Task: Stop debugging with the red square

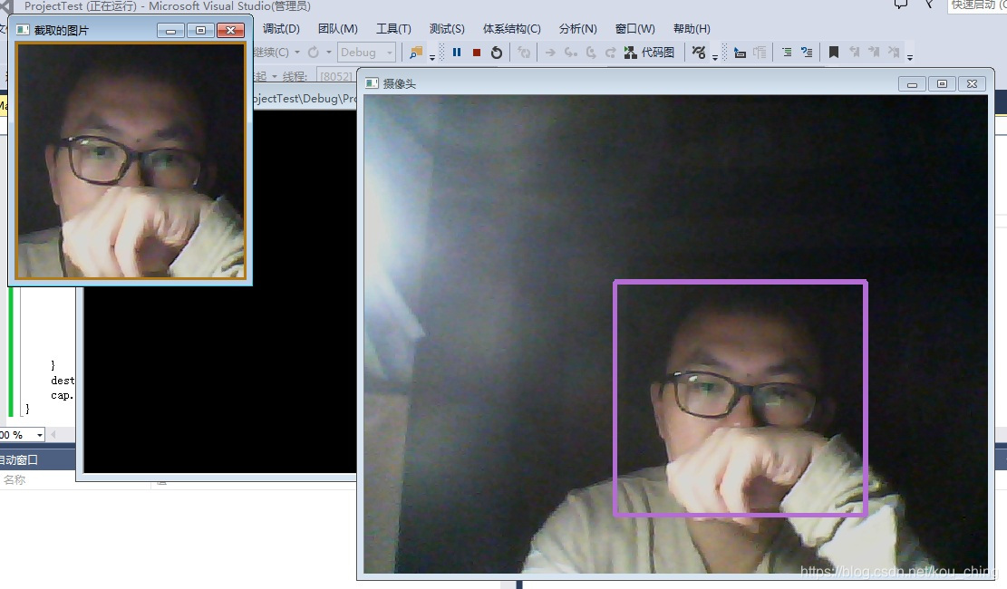Action: 477,53
